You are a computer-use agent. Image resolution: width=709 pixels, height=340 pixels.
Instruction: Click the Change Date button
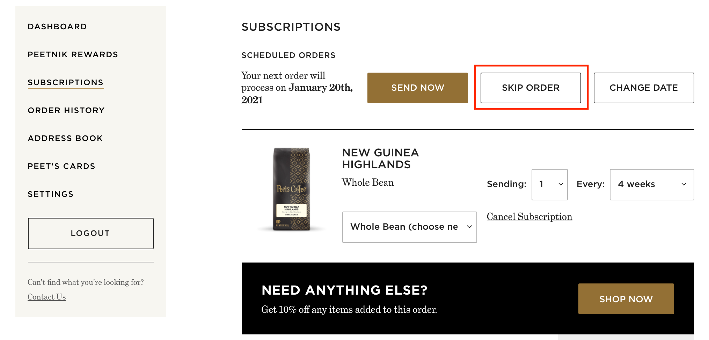point(643,88)
